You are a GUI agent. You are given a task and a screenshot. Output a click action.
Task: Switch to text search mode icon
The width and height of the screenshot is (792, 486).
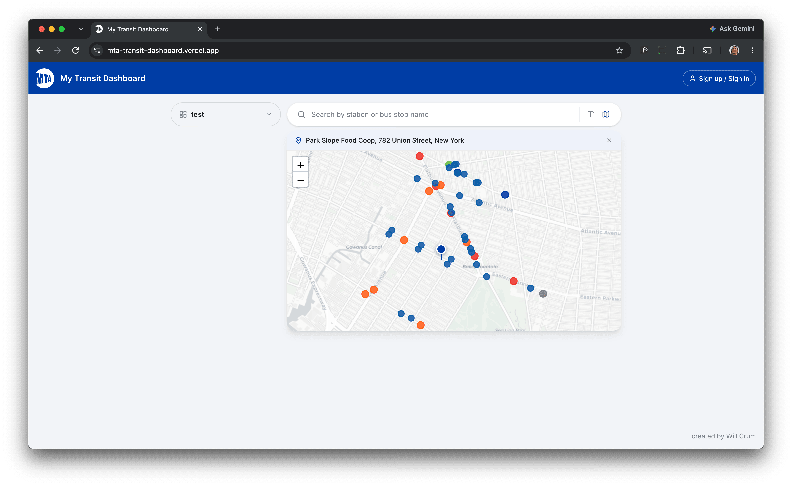(590, 114)
